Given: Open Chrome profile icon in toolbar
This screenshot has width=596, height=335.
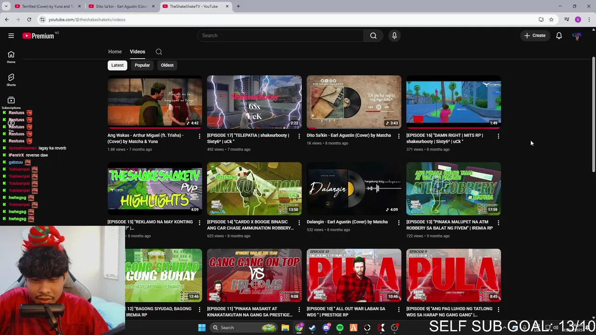Looking at the screenshot, I should pyautogui.click(x=578, y=20).
